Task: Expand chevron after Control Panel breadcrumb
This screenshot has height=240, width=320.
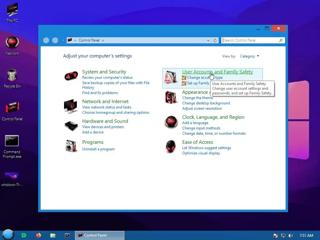Action: pos(103,40)
